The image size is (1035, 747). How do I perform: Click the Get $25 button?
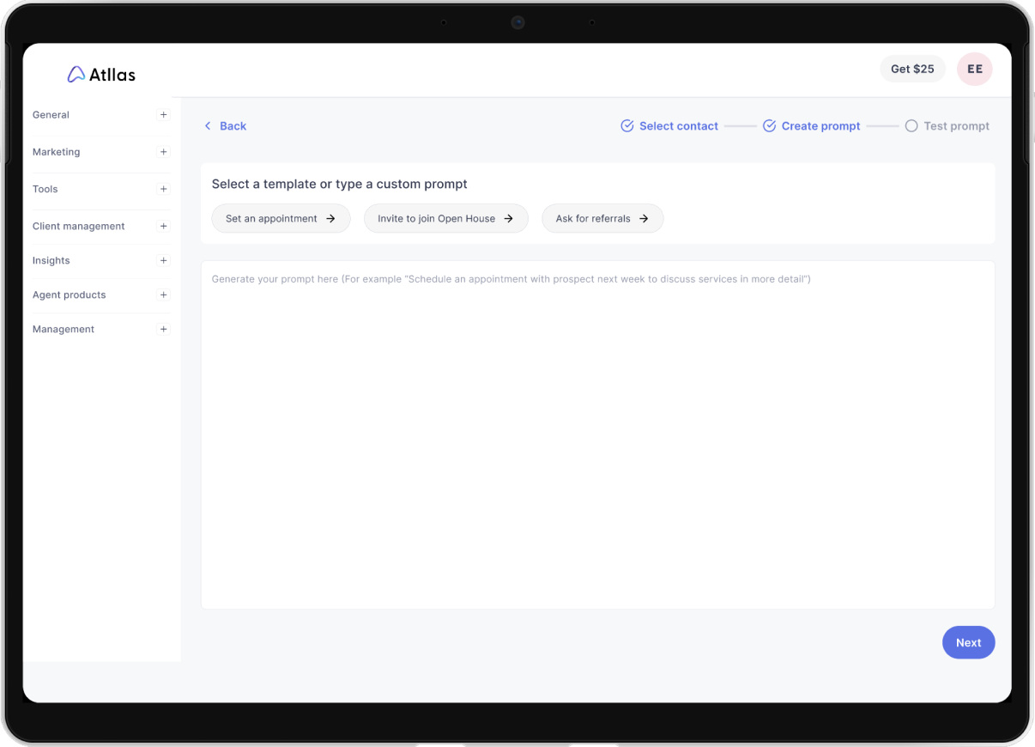[x=912, y=70]
